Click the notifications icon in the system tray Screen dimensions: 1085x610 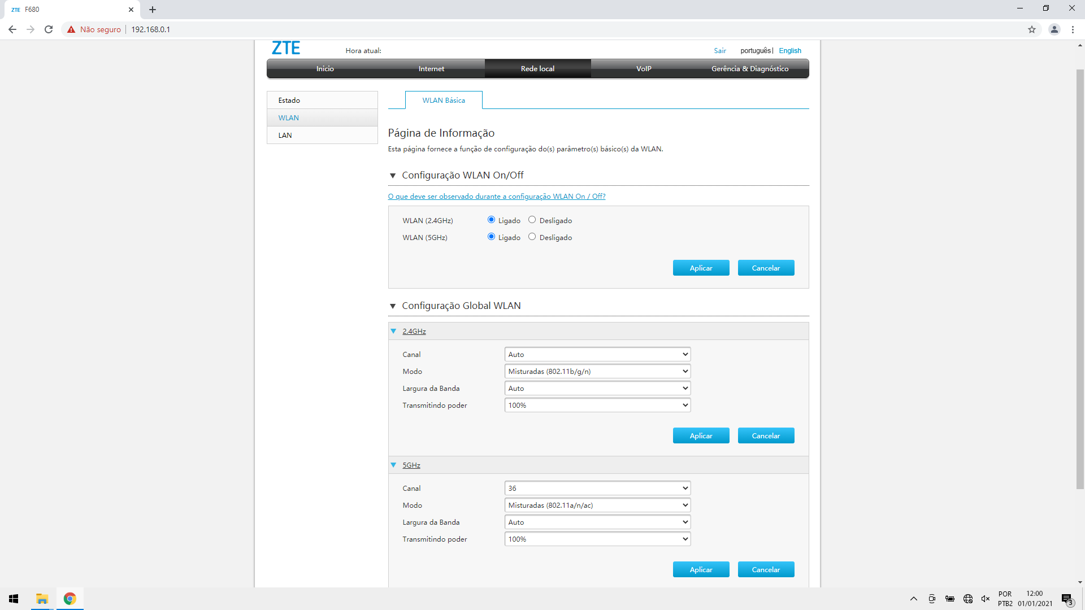point(1067,599)
